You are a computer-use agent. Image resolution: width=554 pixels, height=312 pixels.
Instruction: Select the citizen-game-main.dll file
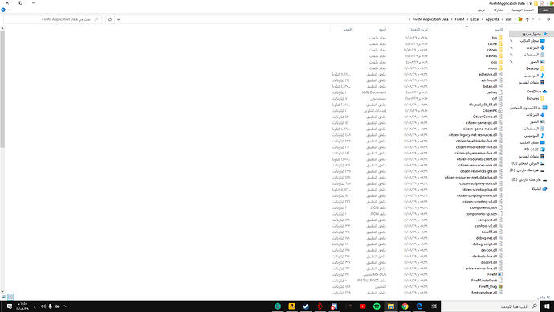coord(483,129)
